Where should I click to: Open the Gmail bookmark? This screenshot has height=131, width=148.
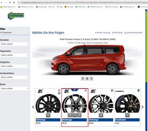pos(52,7)
